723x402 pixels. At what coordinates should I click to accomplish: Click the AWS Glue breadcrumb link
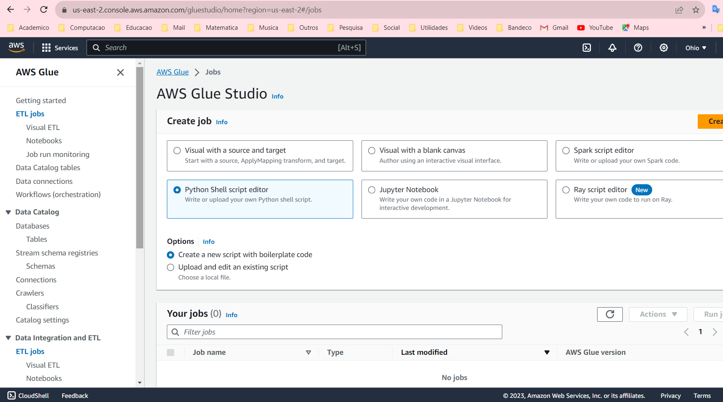(x=172, y=72)
